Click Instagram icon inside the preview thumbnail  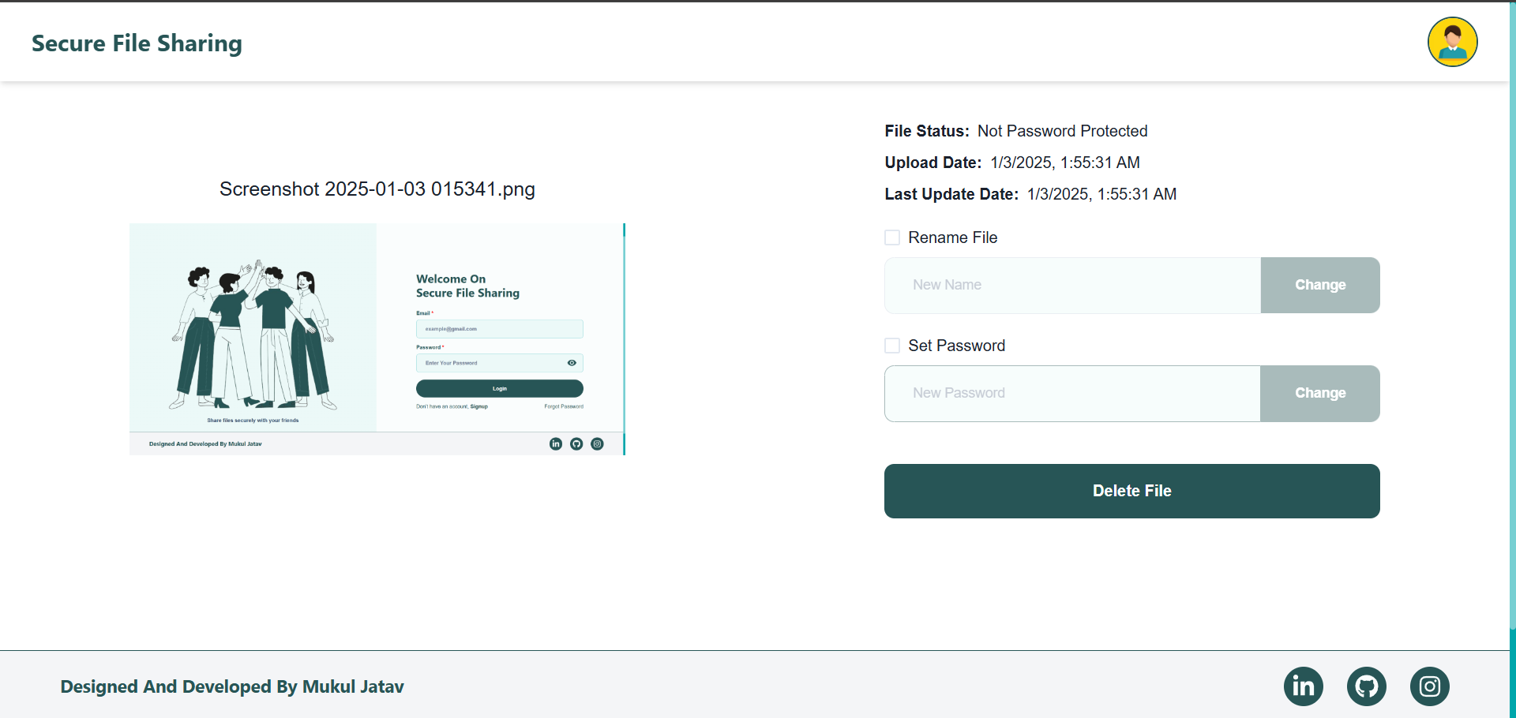pos(597,443)
